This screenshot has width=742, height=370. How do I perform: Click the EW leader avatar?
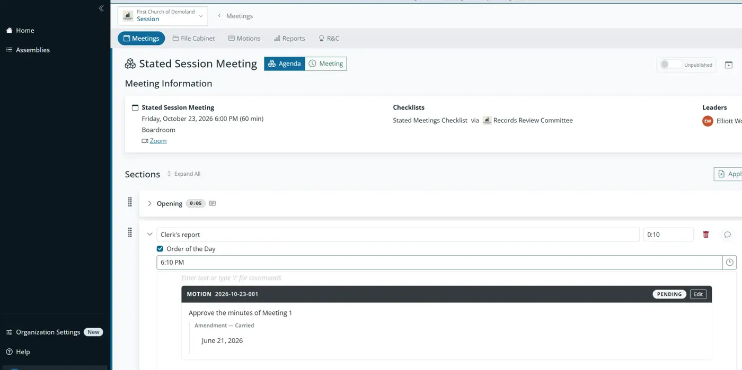[x=708, y=121]
